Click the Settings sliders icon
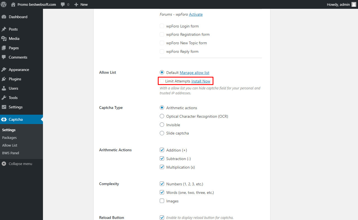This screenshot has width=358, height=220. (4, 107)
